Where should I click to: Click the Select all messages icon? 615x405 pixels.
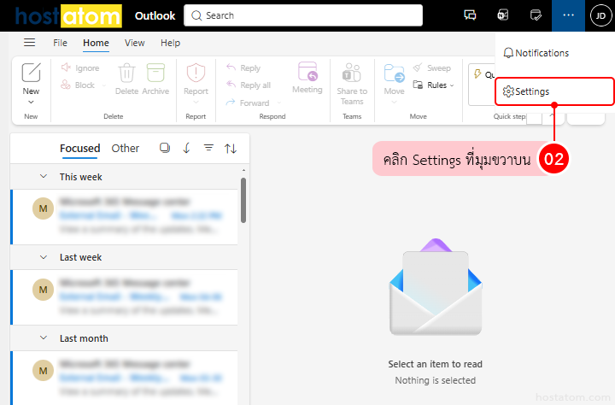(165, 148)
